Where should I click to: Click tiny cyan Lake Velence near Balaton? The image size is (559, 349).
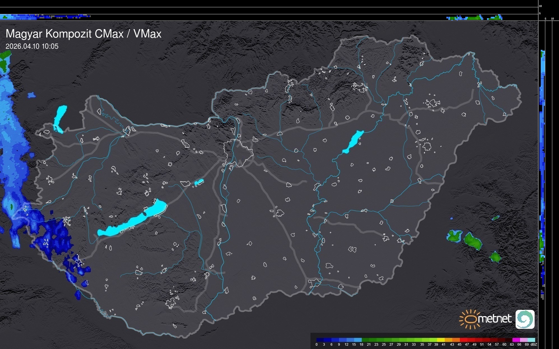coord(199,182)
